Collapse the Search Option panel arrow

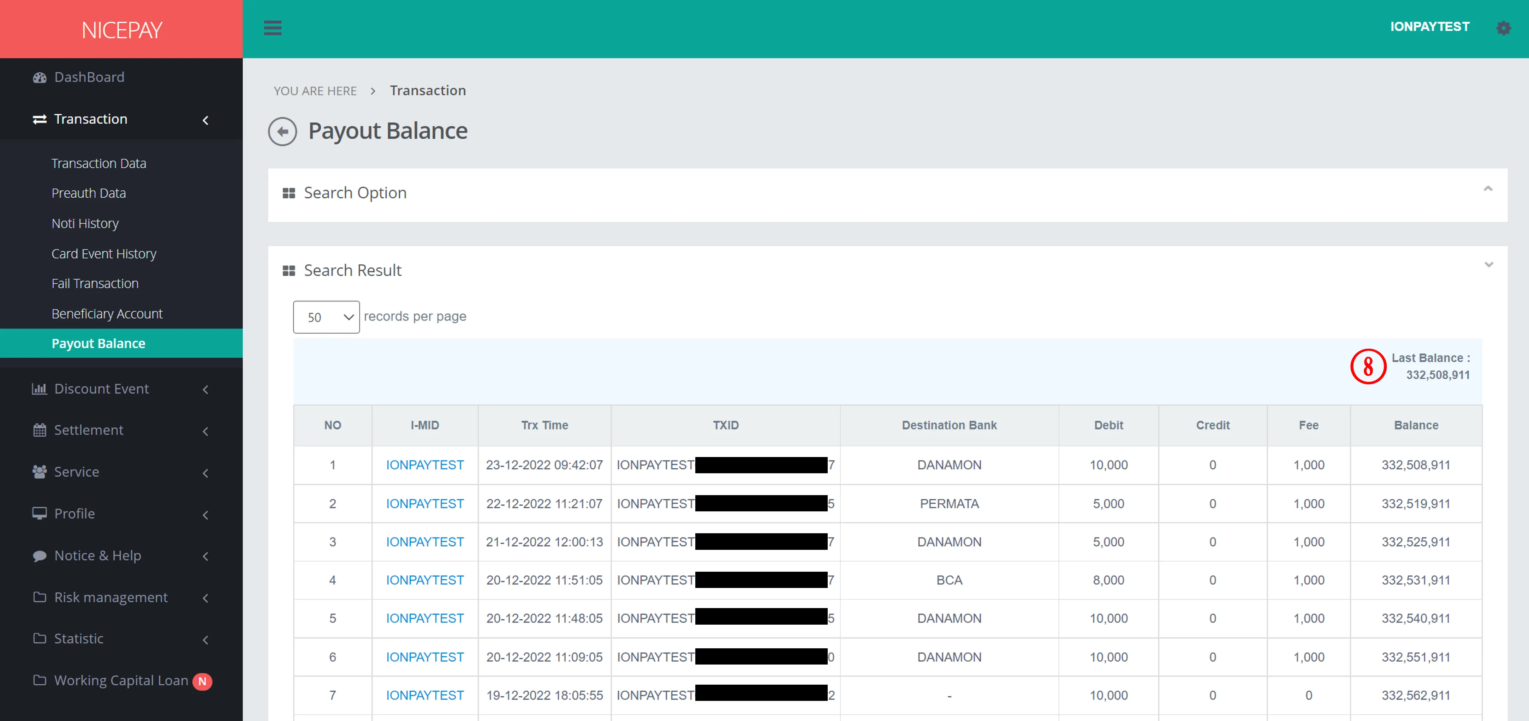(1488, 189)
